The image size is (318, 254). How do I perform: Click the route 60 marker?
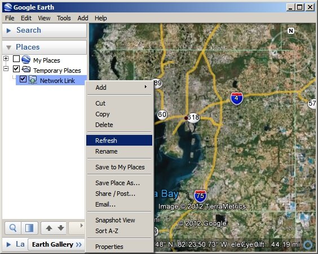[x=162, y=115]
